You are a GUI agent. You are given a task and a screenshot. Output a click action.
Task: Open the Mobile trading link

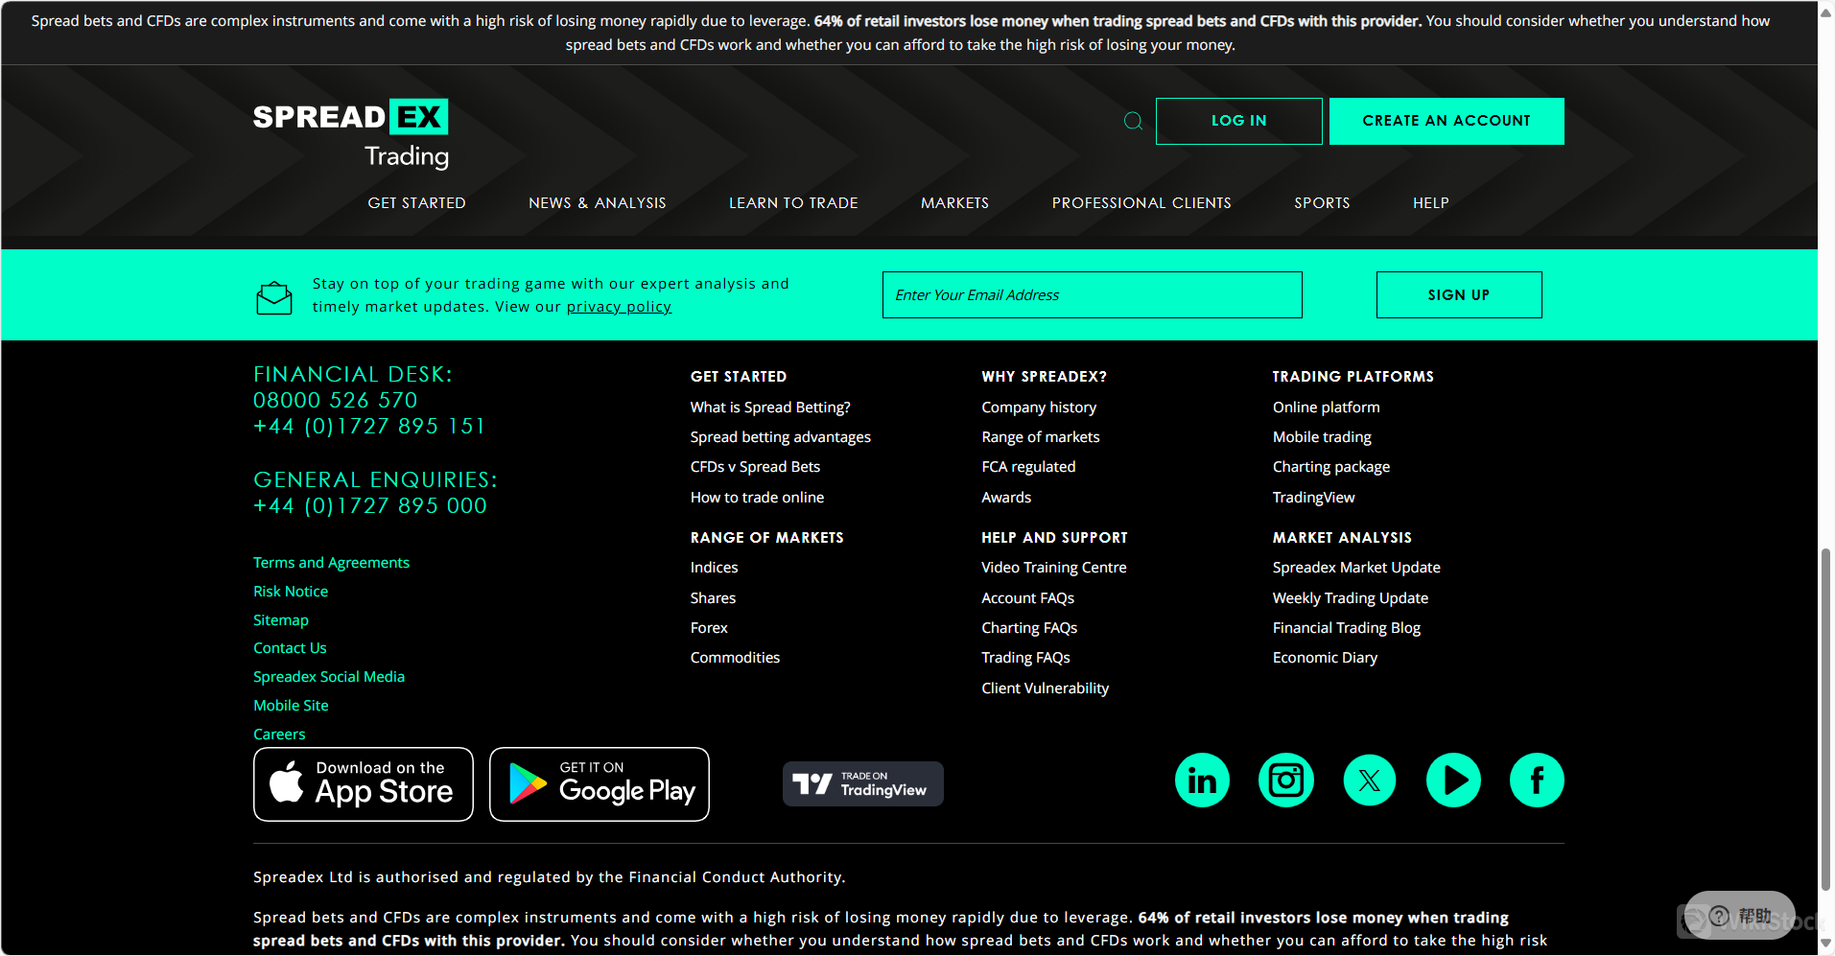pyautogui.click(x=1322, y=437)
